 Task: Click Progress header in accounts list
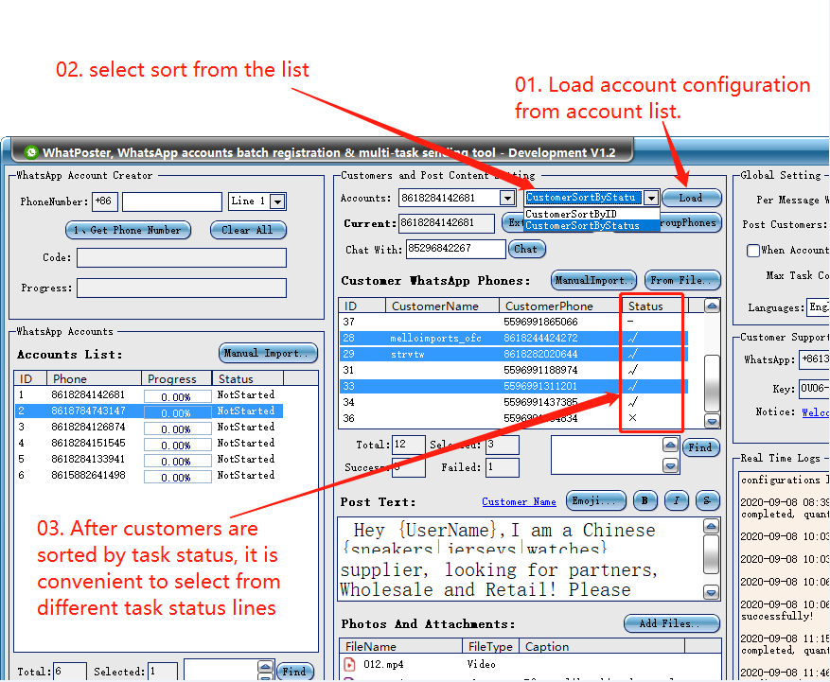click(x=176, y=378)
